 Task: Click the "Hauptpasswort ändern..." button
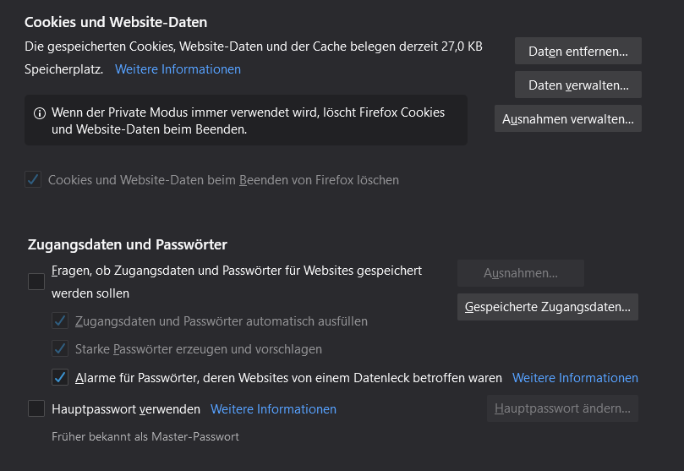click(x=562, y=408)
